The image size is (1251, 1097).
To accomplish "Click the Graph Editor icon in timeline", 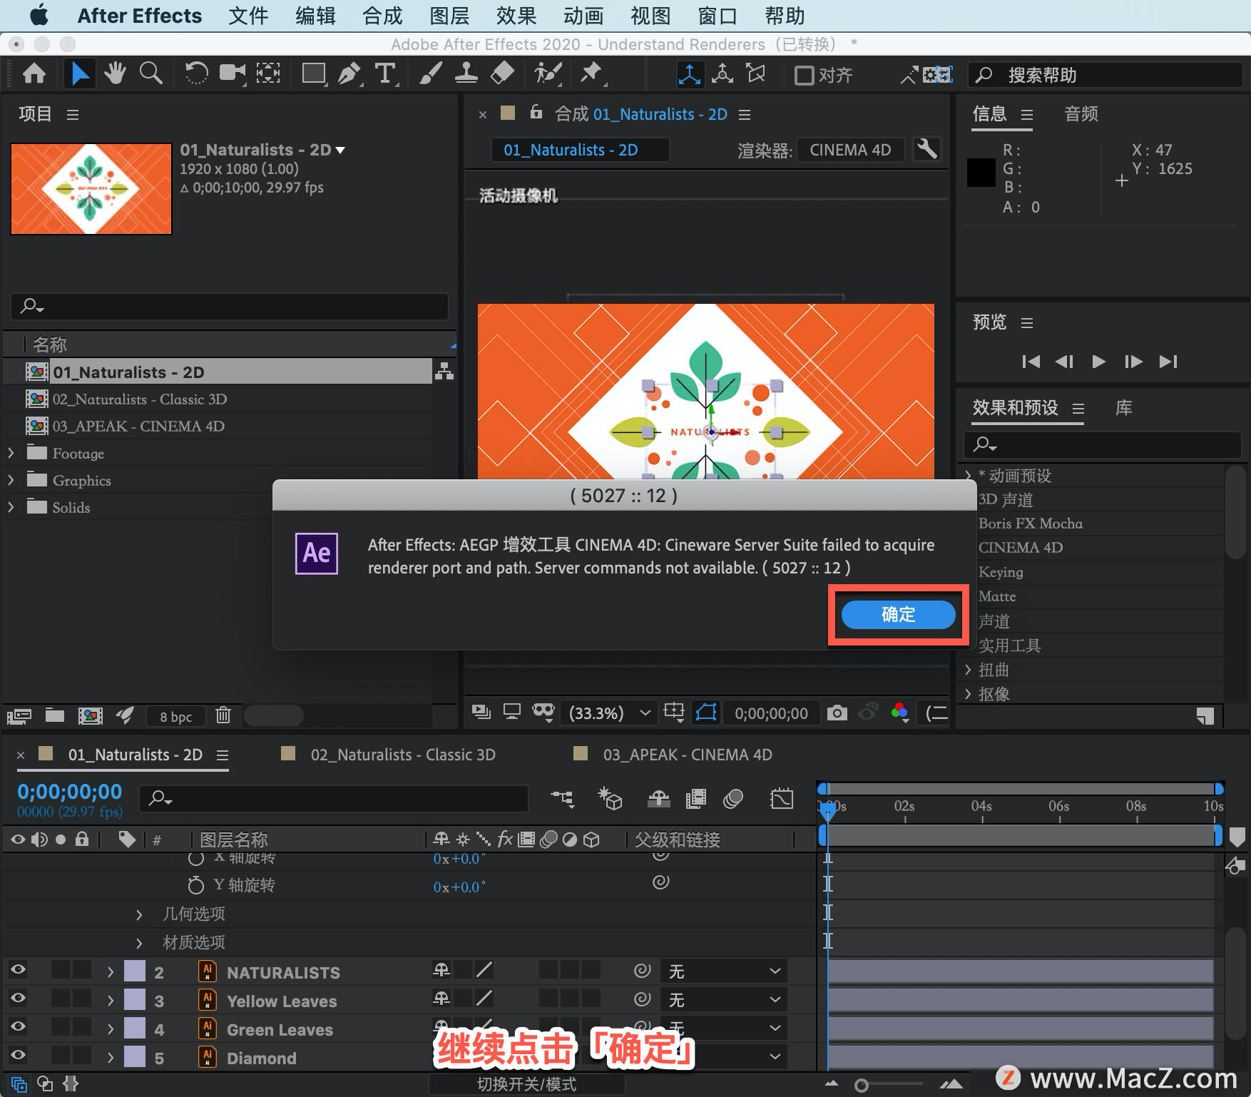I will tap(782, 798).
